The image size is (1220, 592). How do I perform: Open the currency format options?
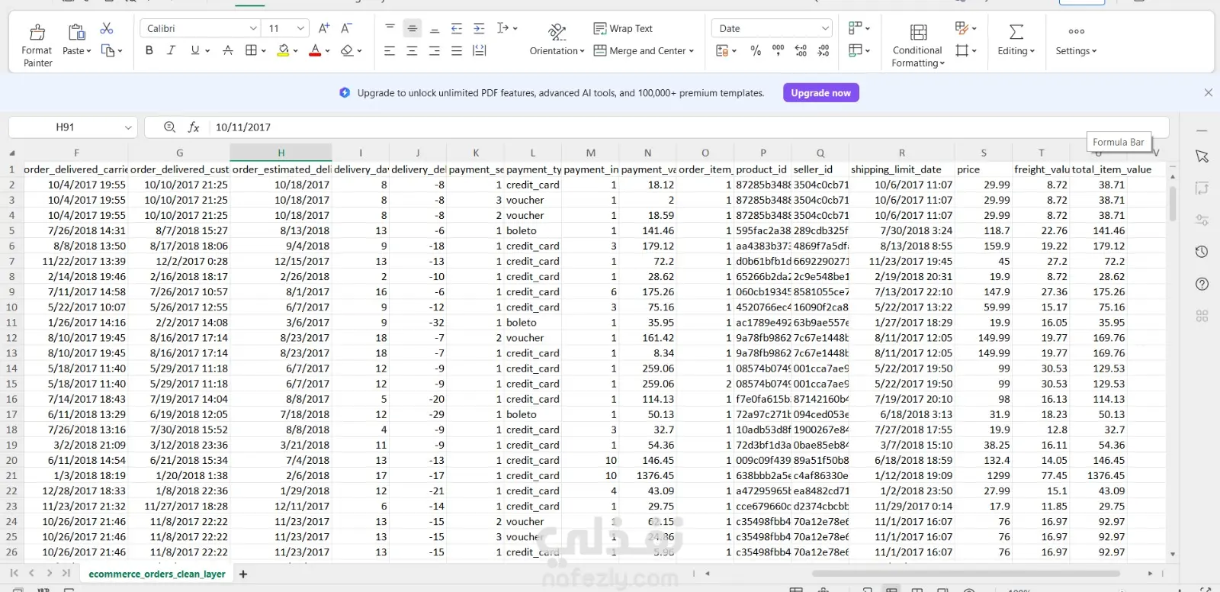(x=726, y=50)
